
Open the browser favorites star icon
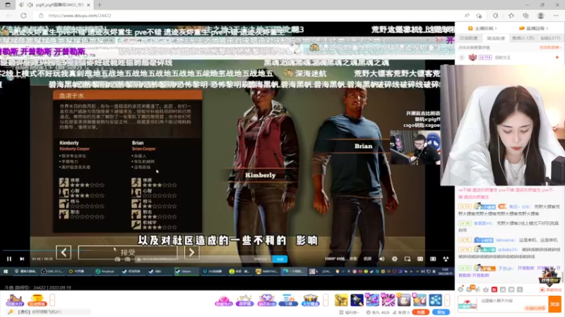511,15
